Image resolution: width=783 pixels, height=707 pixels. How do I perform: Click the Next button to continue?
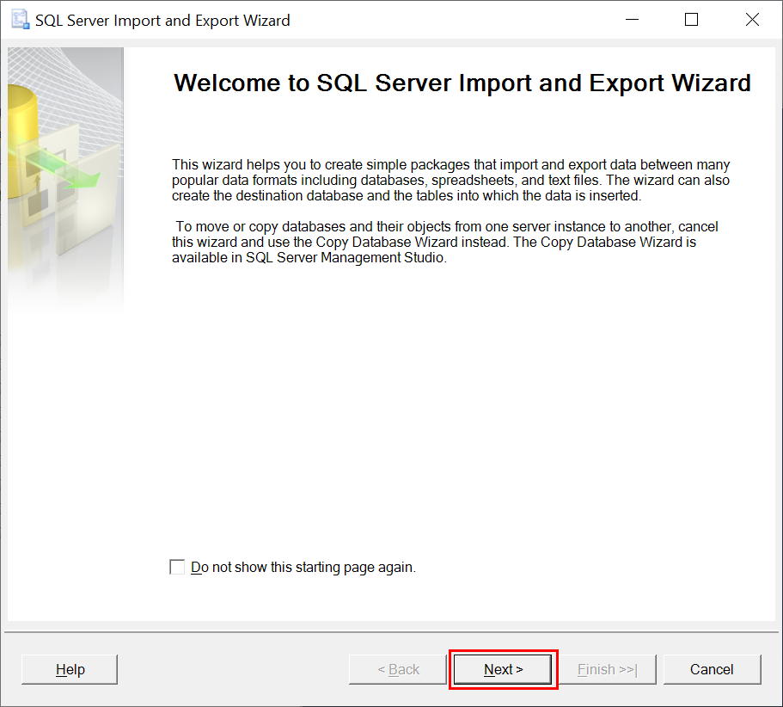(503, 669)
